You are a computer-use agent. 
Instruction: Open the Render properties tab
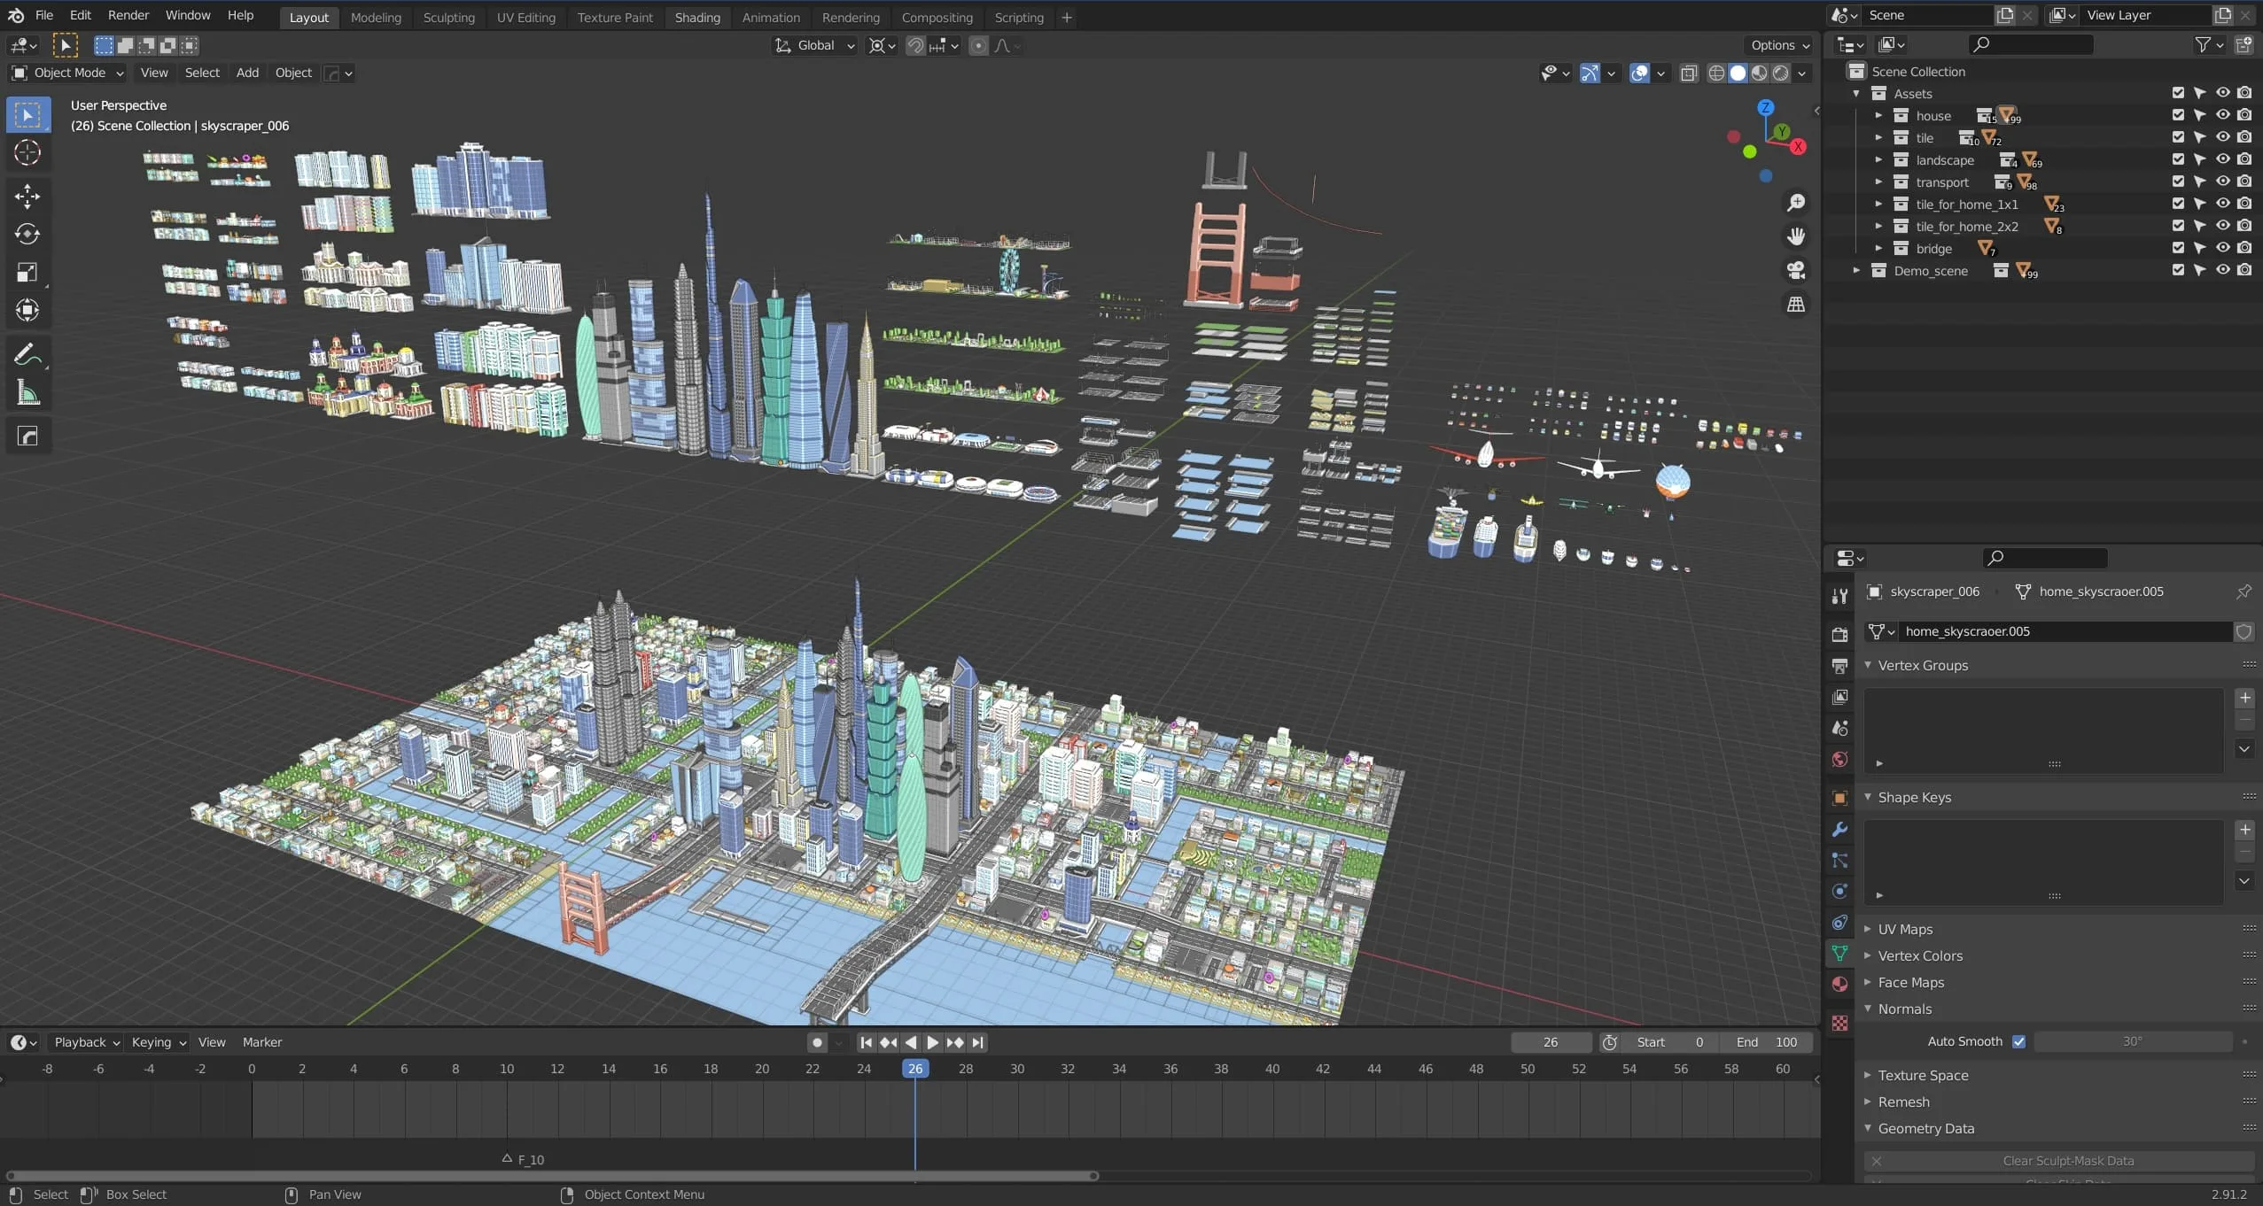pyautogui.click(x=1840, y=634)
